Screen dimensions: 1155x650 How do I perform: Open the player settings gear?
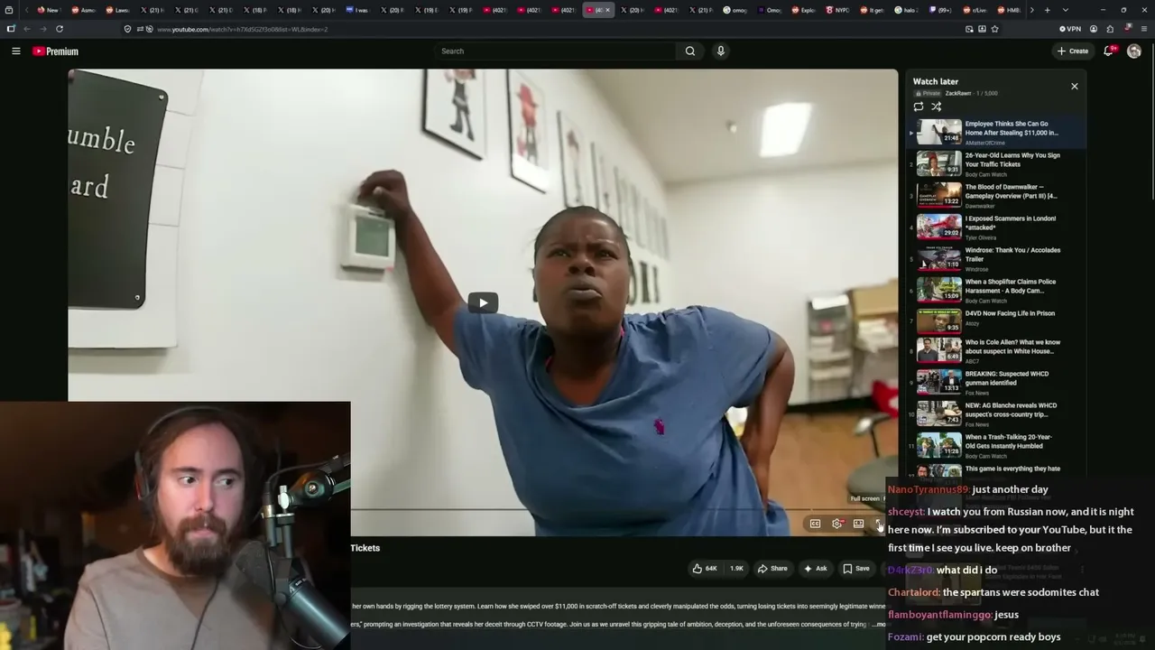[x=836, y=524]
